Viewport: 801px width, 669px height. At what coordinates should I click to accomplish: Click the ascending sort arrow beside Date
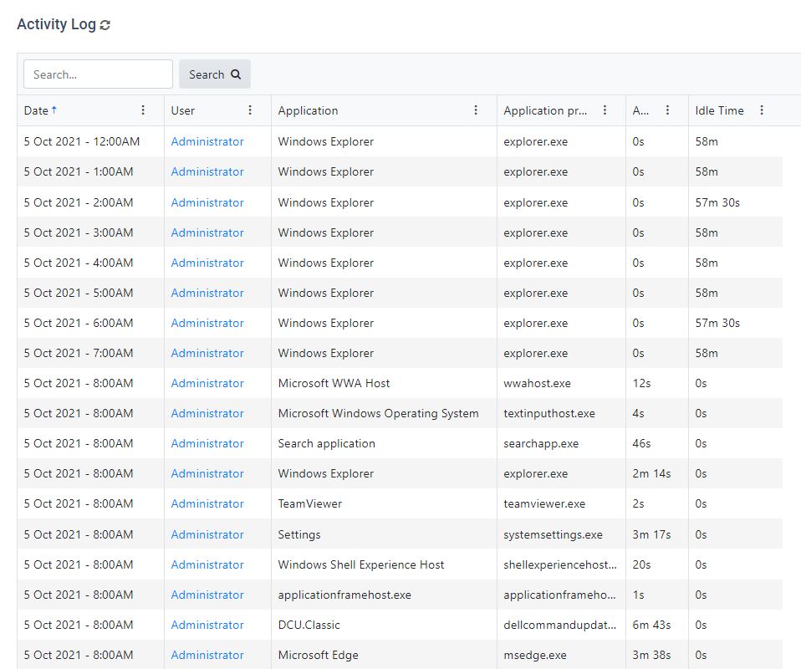(57, 109)
